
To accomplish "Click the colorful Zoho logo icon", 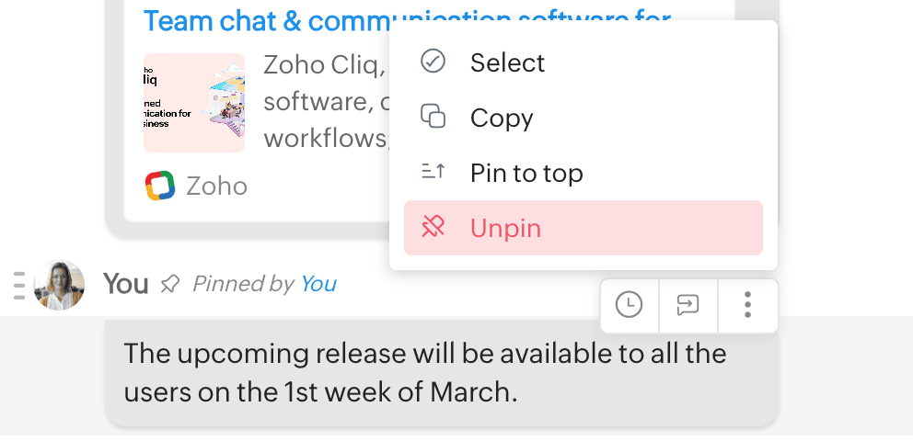I will (160, 187).
